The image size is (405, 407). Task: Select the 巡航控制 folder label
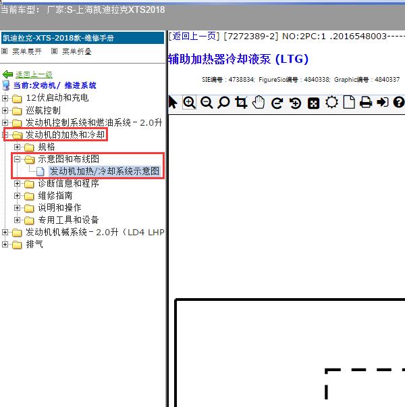[43, 110]
